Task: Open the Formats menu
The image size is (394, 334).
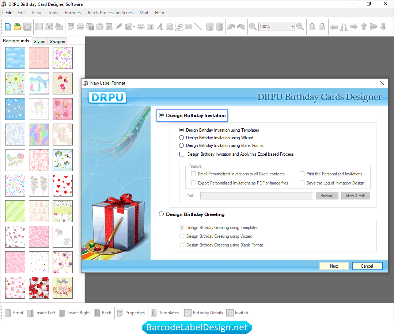Action: click(x=73, y=12)
